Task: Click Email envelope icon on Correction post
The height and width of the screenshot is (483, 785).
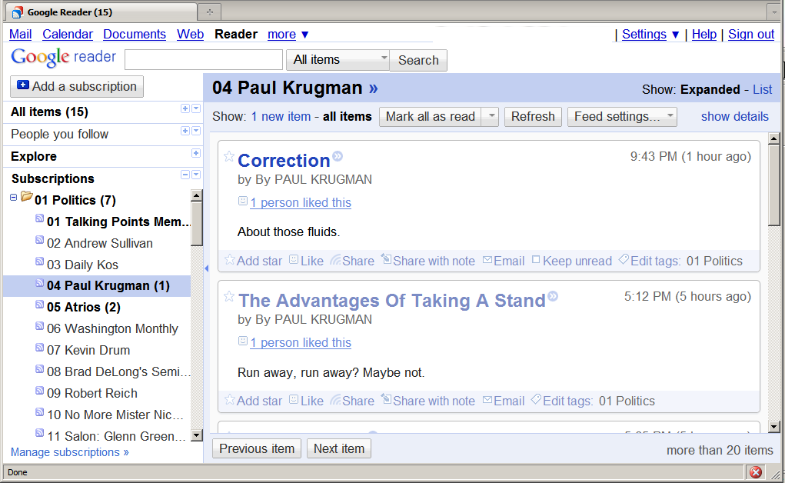Action: click(487, 261)
